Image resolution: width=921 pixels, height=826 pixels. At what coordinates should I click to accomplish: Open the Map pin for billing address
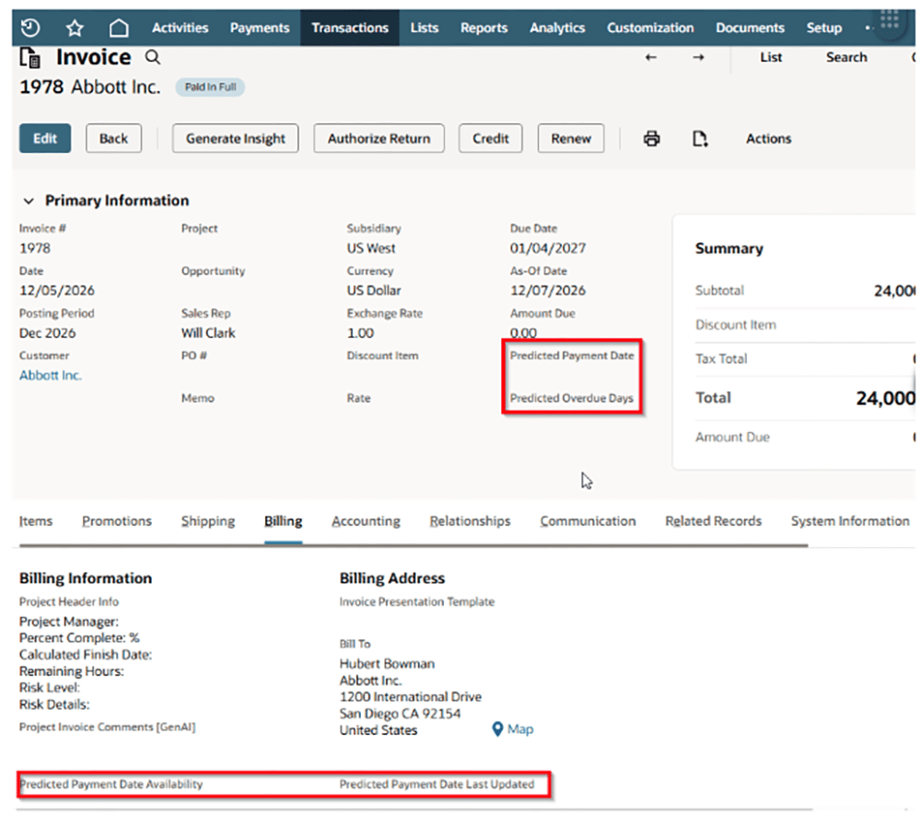click(x=497, y=729)
